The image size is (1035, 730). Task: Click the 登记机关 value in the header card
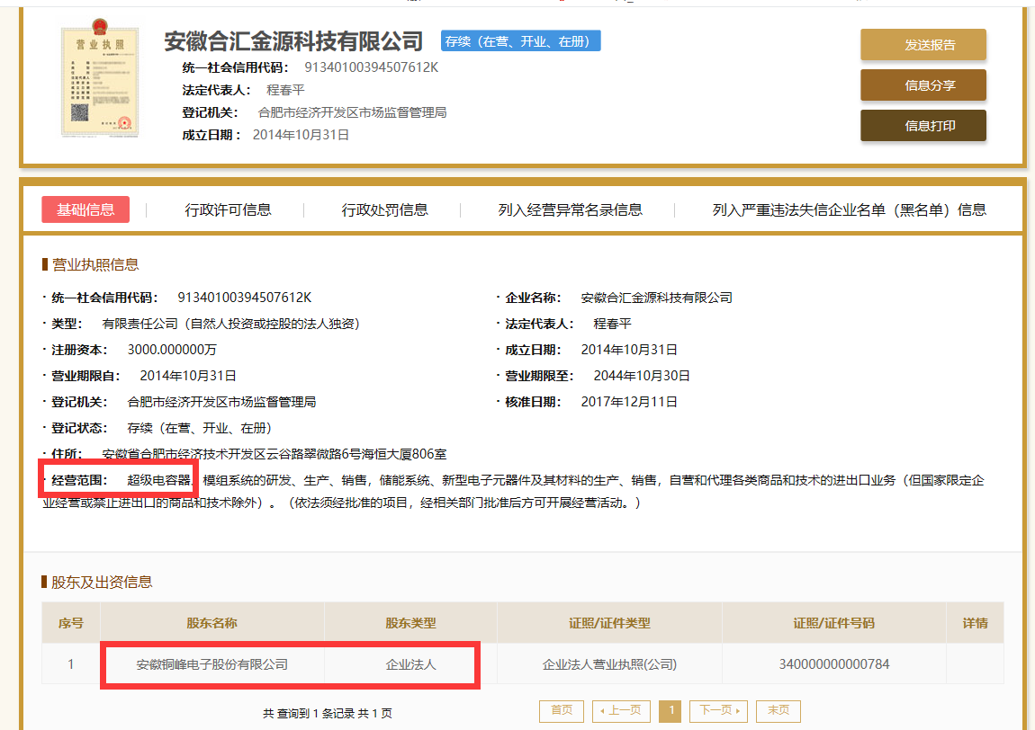pyautogui.click(x=352, y=112)
